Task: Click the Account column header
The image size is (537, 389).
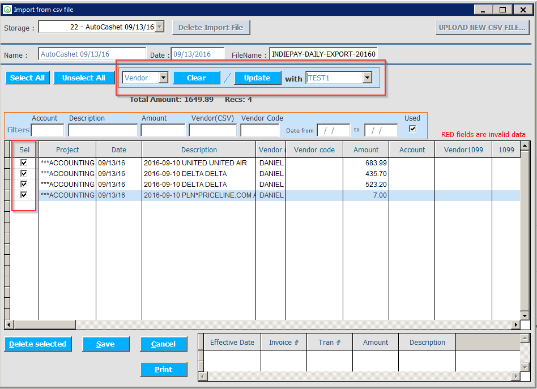Action: click(412, 149)
